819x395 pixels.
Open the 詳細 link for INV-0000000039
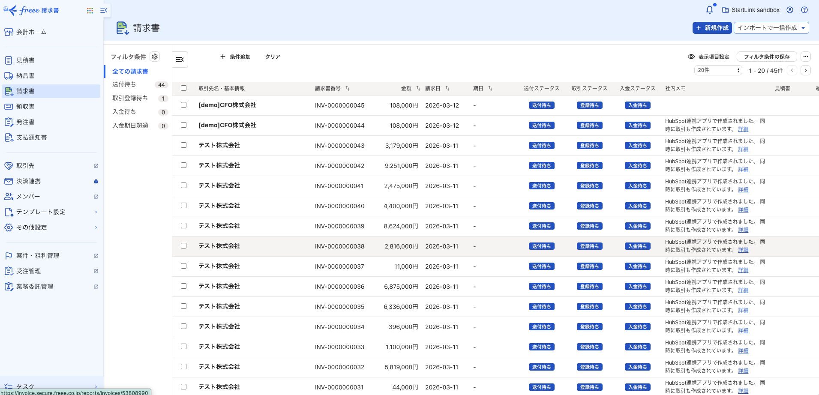point(743,230)
